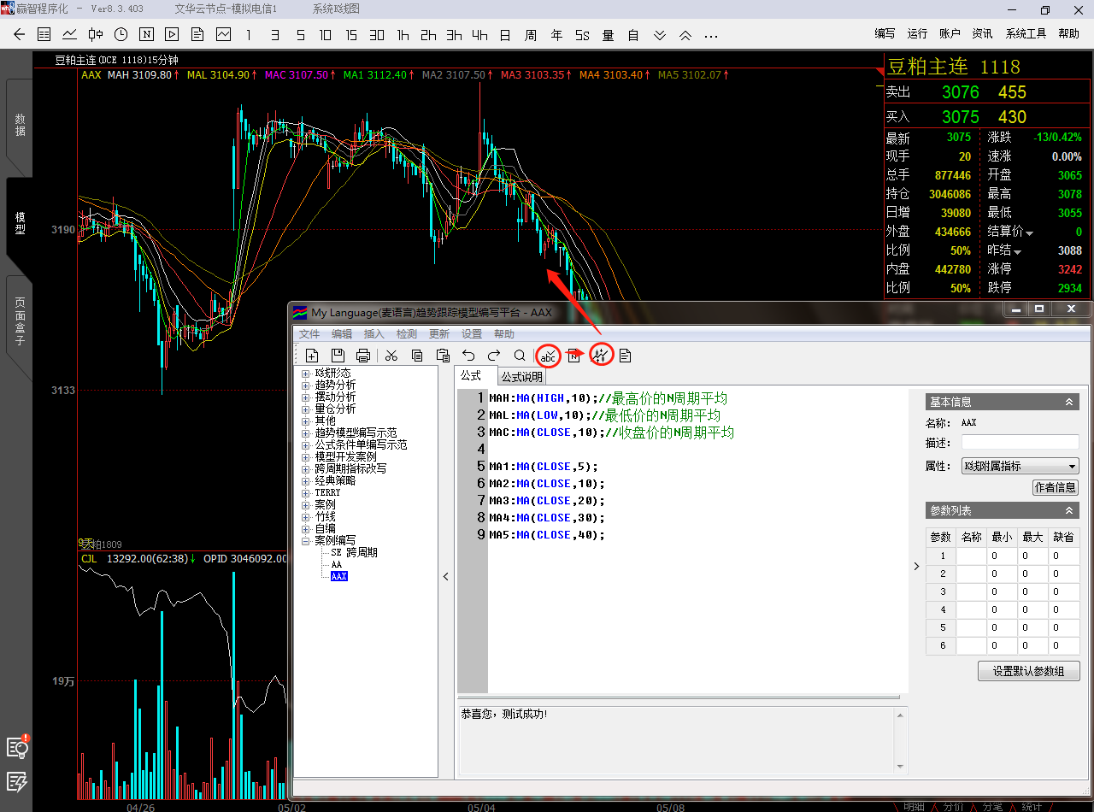
Task: Collapse the 案例编写 tree node
Action: (x=306, y=541)
